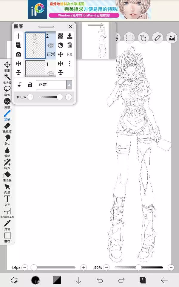The width and height of the screenshot is (179, 287).
Task: Import photo layer using camera icon
Action: pyautogui.click(x=18, y=54)
